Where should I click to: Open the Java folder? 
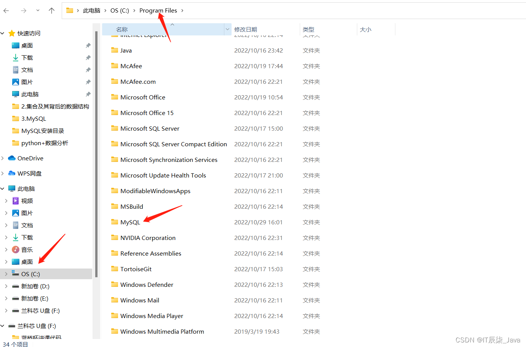pyautogui.click(x=126, y=50)
